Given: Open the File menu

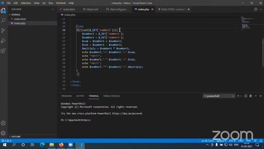Looking at the screenshot, I should [x=9, y=3].
